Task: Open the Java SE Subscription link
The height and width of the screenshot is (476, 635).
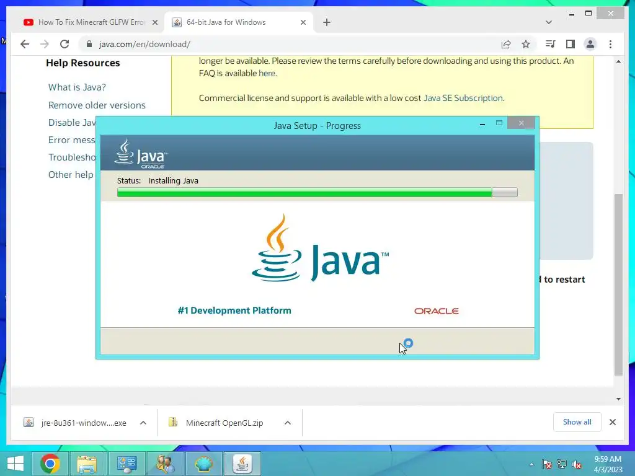Action: pos(463,98)
